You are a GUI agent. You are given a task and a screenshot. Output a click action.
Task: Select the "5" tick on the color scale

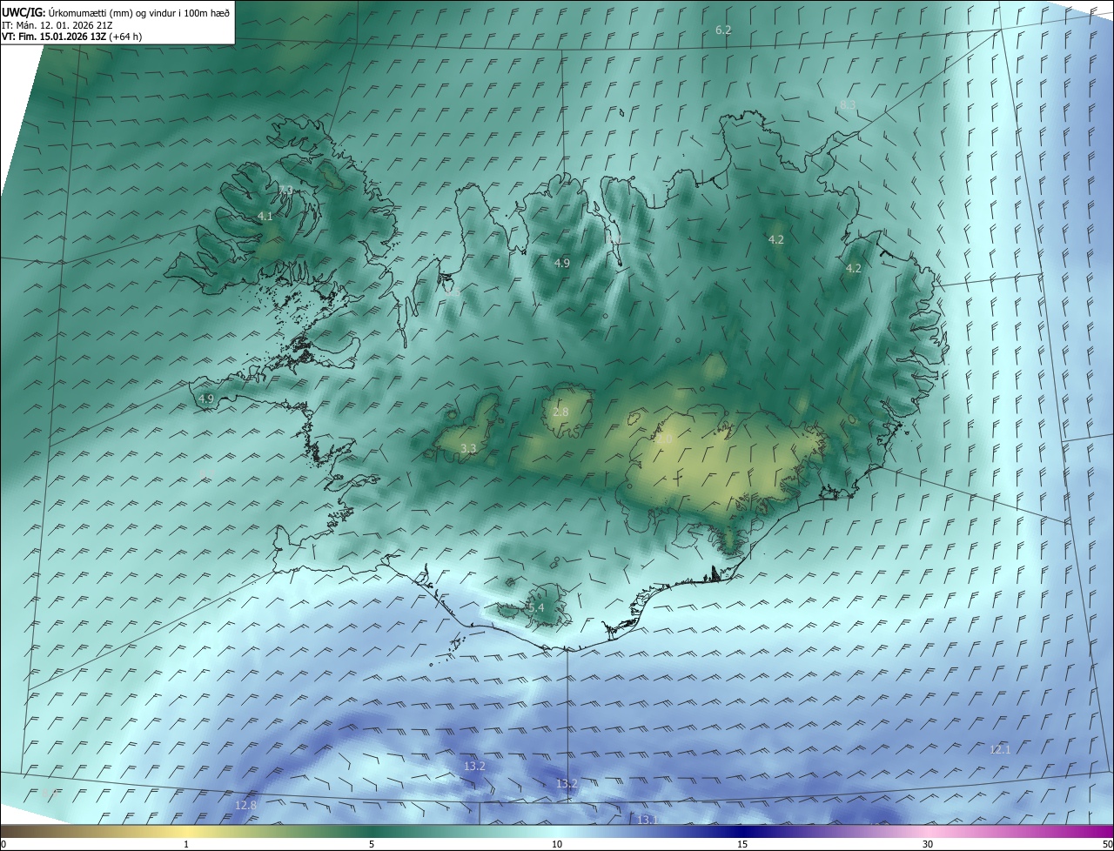pos(372,844)
